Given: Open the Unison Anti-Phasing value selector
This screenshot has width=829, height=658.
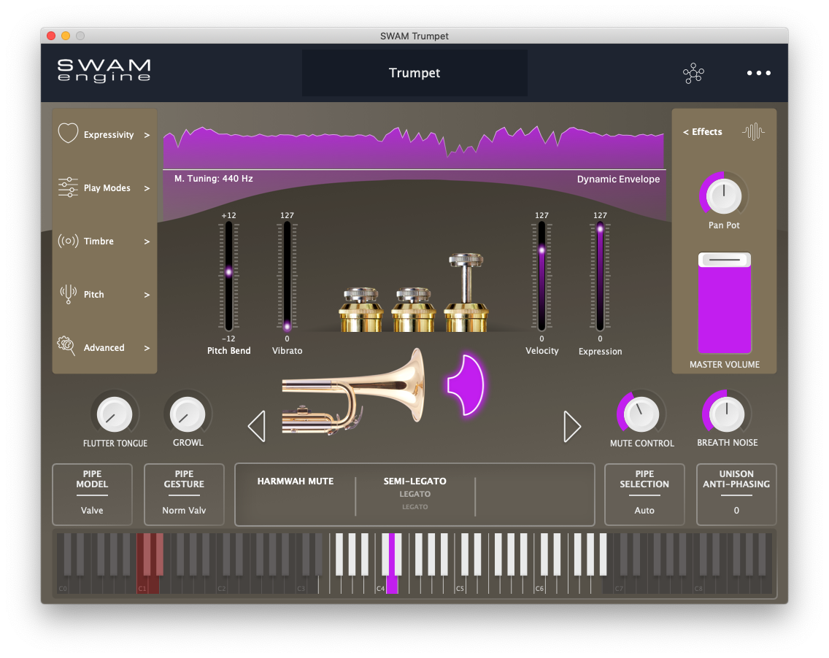Looking at the screenshot, I should click(x=736, y=494).
